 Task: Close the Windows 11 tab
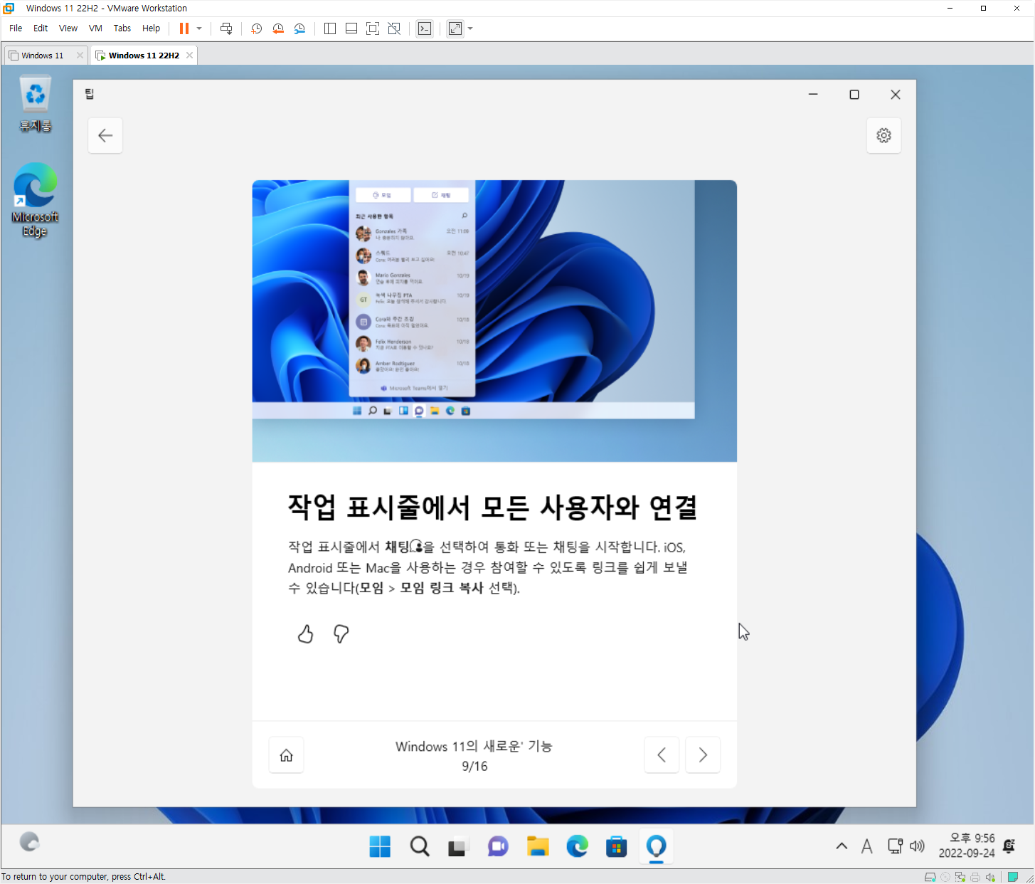[x=80, y=56]
